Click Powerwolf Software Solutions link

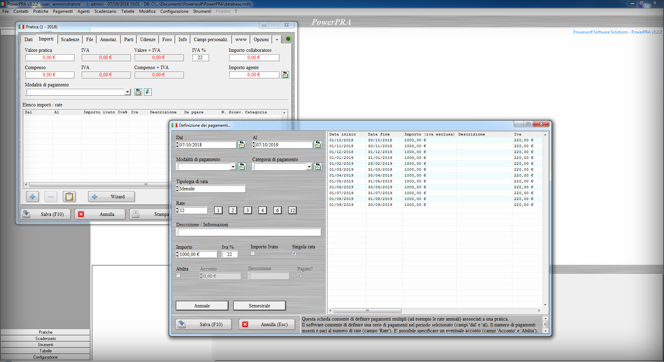(617, 32)
